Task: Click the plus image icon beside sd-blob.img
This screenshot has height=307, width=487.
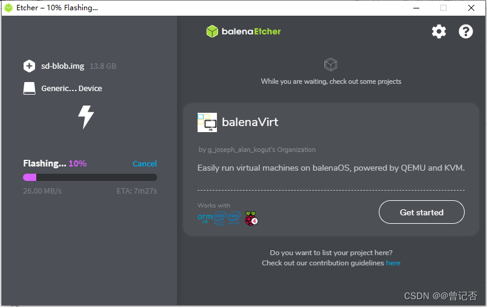Action: (29, 66)
